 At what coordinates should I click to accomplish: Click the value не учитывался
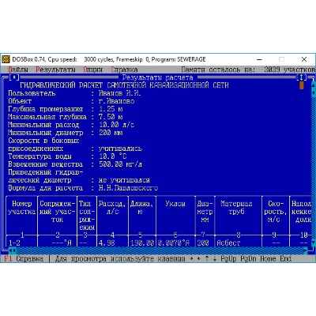[124, 180]
